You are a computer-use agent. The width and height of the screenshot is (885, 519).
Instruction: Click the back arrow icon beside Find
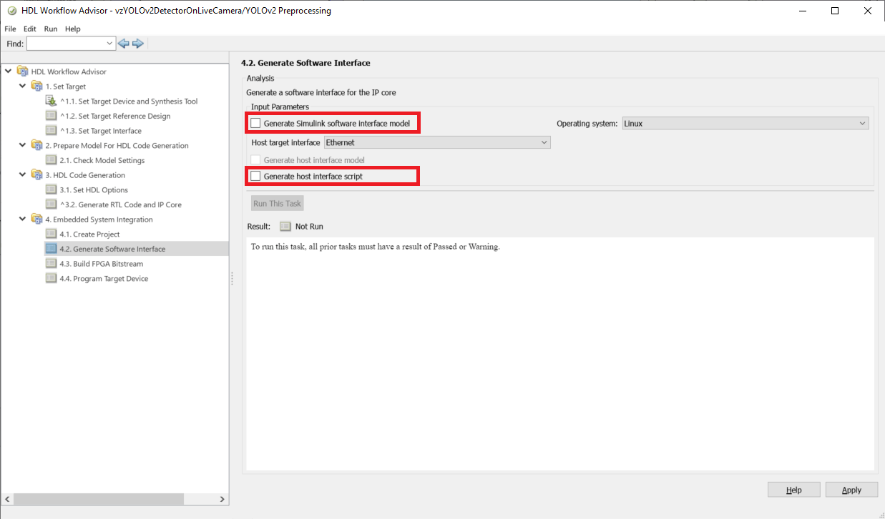click(x=123, y=44)
